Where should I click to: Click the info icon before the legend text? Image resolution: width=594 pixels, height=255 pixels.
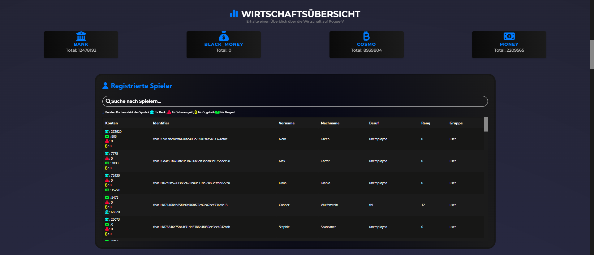[x=103, y=112]
